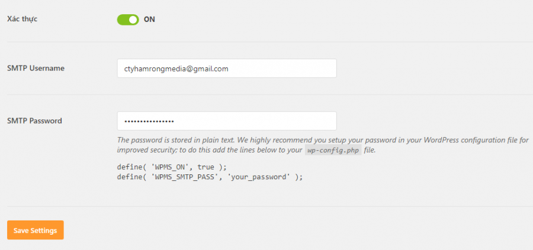Click the improved security description line

point(246,150)
